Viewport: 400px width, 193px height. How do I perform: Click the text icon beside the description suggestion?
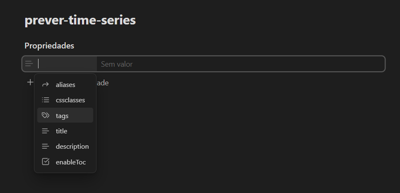46,146
